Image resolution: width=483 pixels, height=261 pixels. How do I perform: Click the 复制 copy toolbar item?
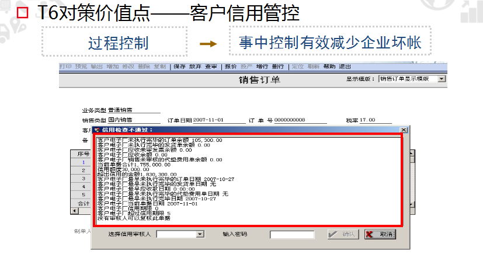point(160,67)
